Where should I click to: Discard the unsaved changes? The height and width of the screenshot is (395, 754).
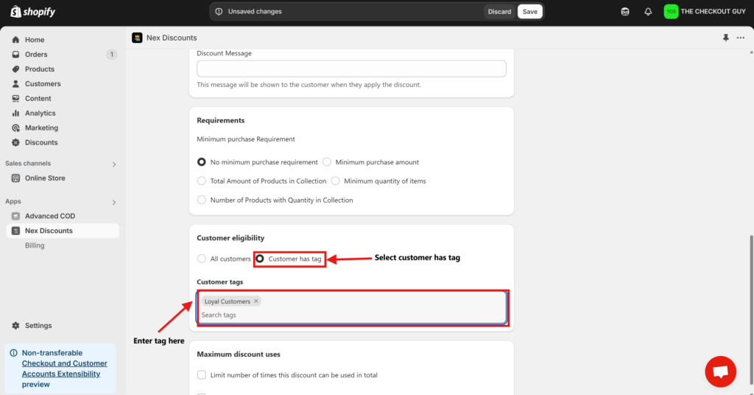[x=499, y=12]
